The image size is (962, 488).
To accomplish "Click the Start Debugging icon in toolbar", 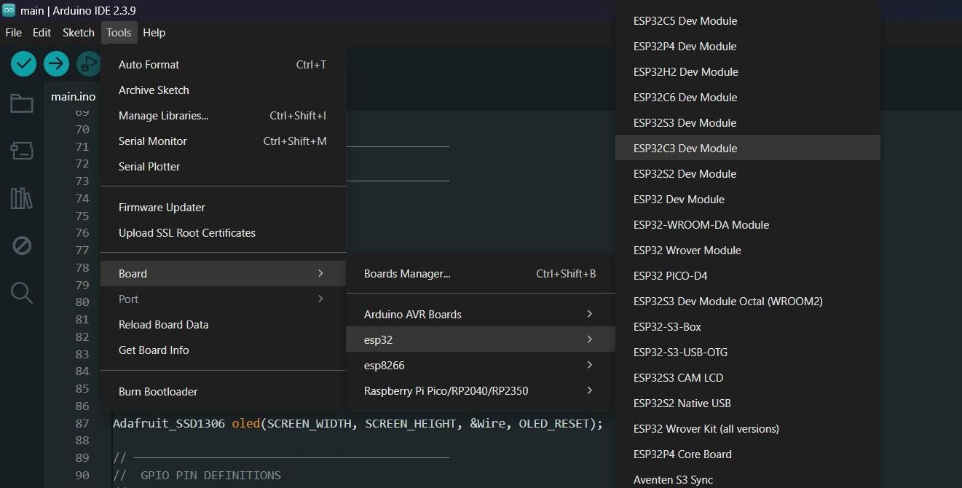I will click(x=88, y=64).
